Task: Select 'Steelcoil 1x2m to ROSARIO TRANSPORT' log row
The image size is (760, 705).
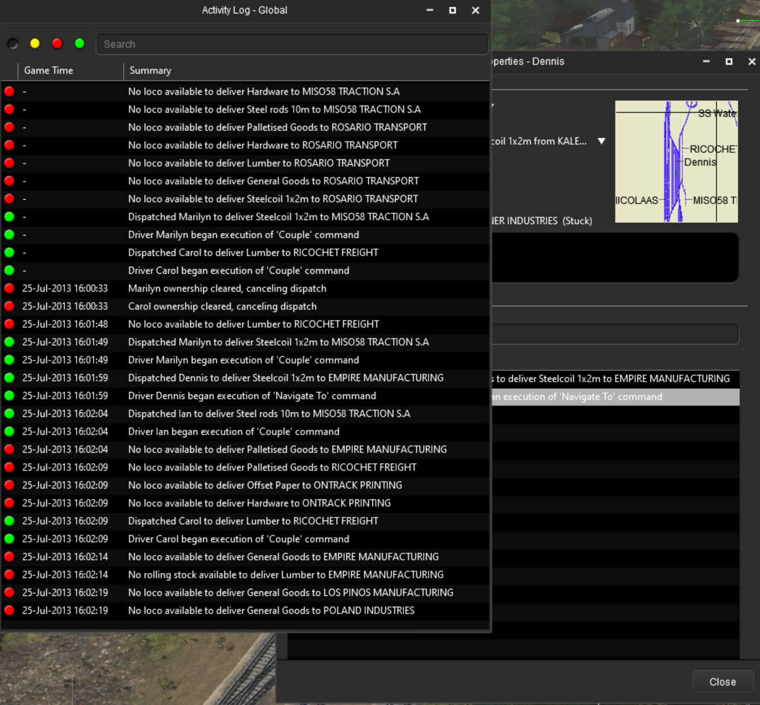Action: click(x=245, y=199)
